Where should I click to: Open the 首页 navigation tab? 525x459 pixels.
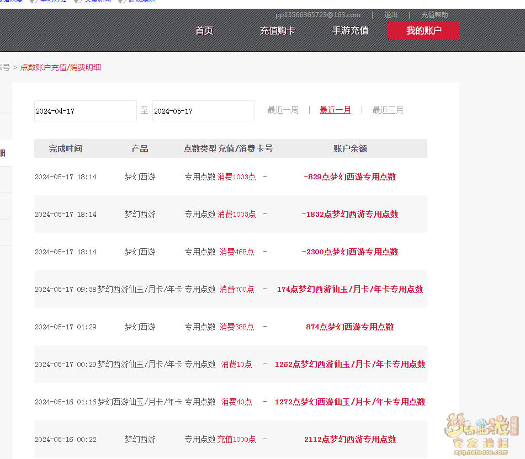tap(204, 31)
